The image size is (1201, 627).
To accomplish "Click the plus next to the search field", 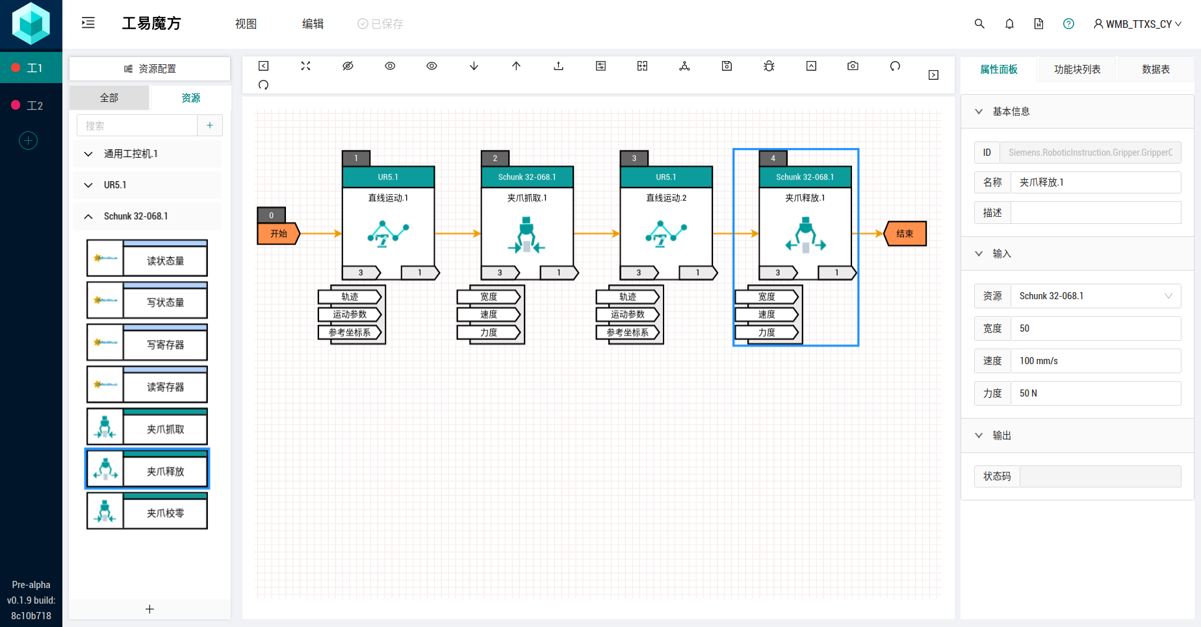I will (210, 125).
